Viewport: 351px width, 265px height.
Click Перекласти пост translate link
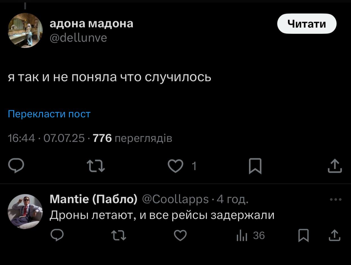coord(49,114)
